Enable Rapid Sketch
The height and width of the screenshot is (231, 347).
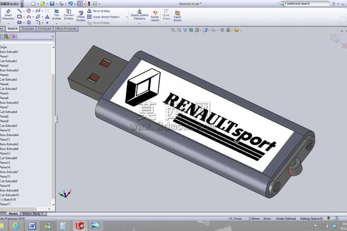coord(177,16)
